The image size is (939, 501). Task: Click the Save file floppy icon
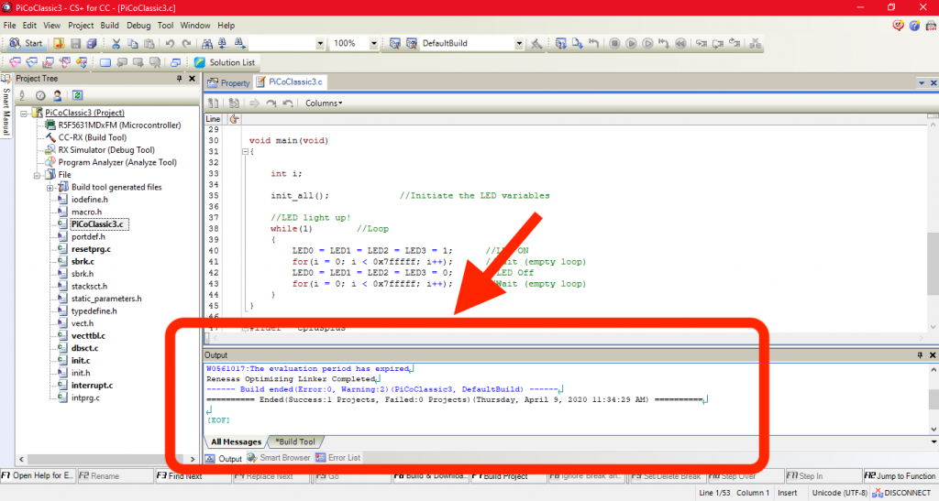(x=75, y=43)
